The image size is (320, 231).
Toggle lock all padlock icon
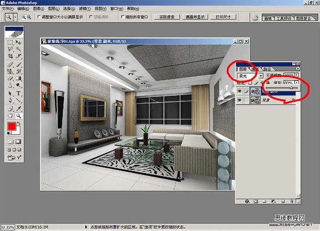pos(268,82)
